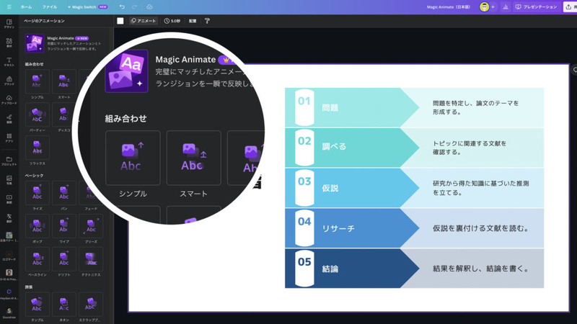This screenshot has width=577, height=324.
Task: Add a collaborator with plus icon
Action: (x=493, y=7)
